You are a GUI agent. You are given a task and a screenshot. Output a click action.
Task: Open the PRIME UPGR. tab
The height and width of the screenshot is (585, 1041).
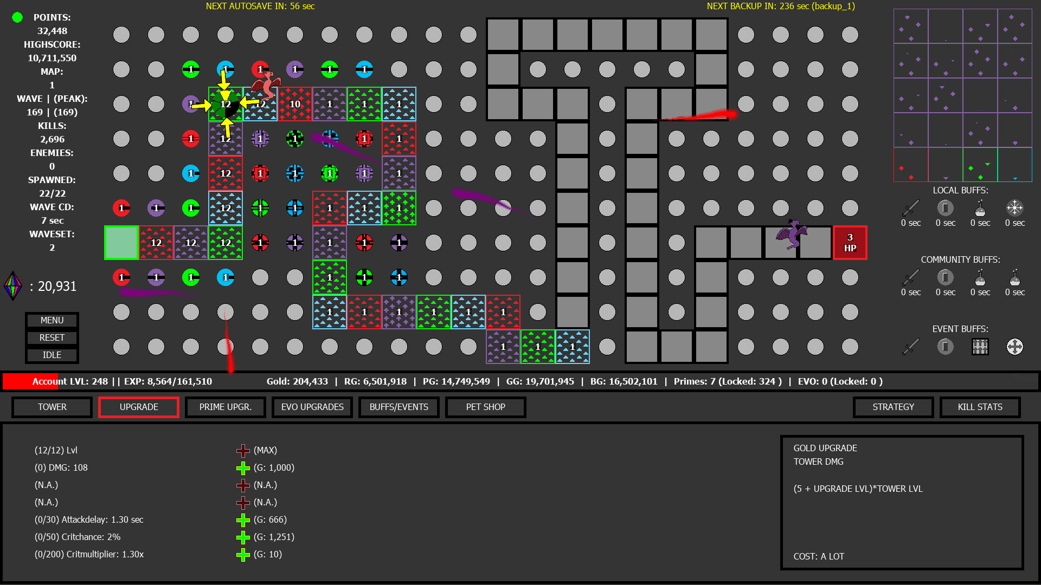(x=226, y=407)
